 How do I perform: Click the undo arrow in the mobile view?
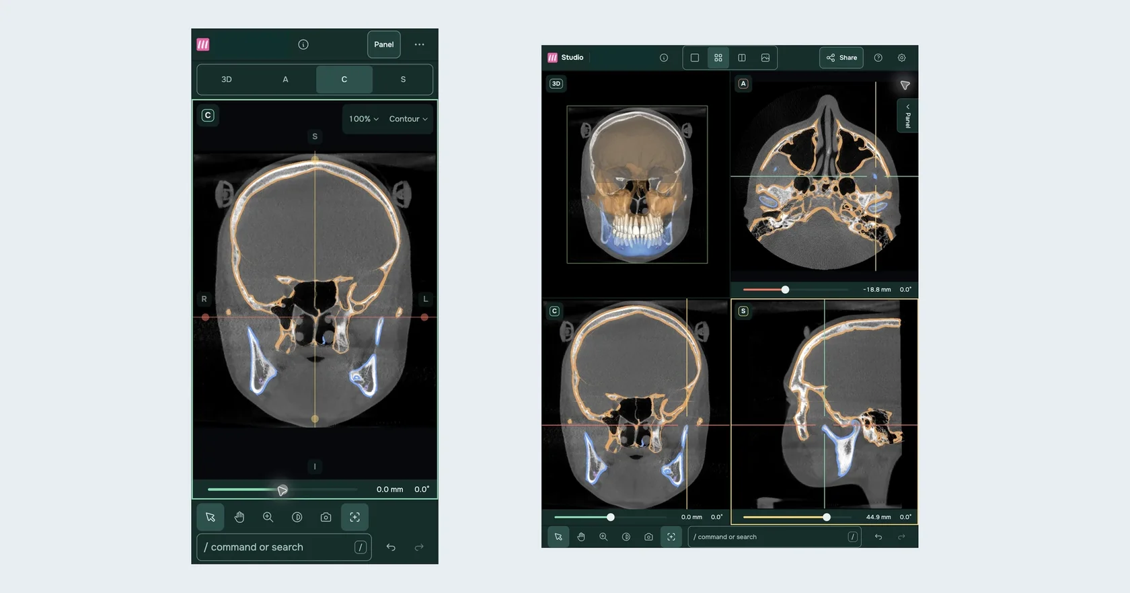pos(391,547)
